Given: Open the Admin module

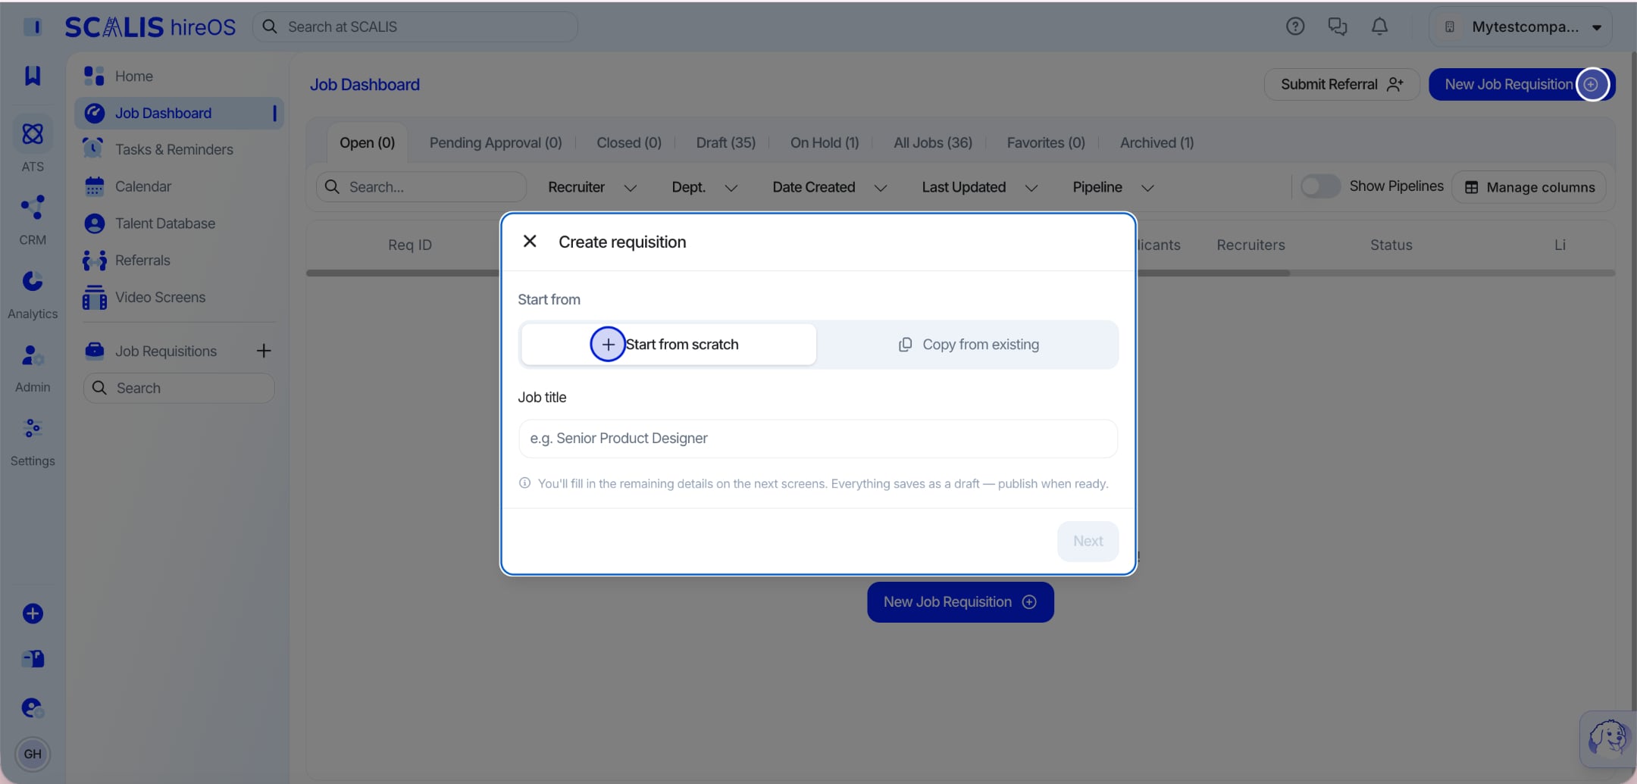Looking at the screenshot, I should pyautogui.click(x=33, y=367).
